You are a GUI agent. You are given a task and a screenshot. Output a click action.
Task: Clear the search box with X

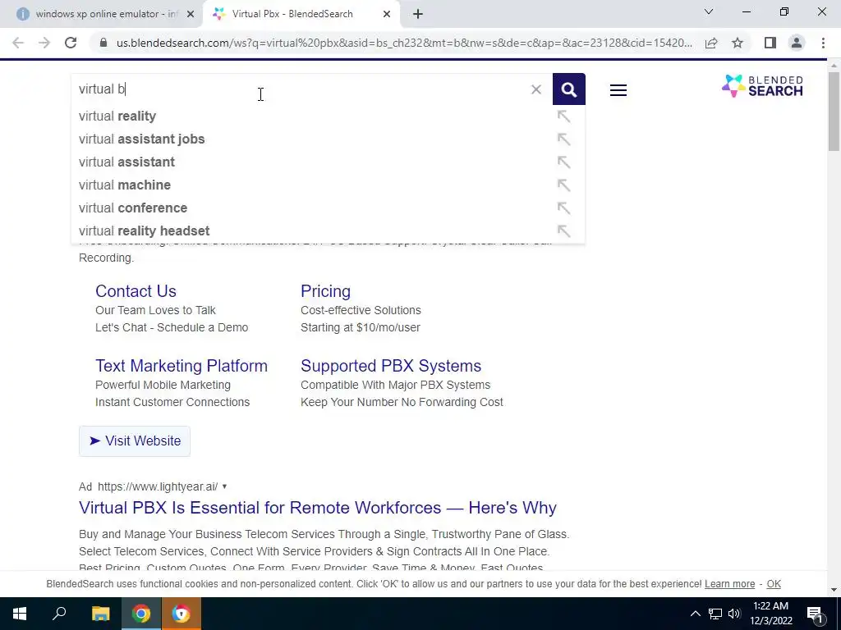point(535,89)
